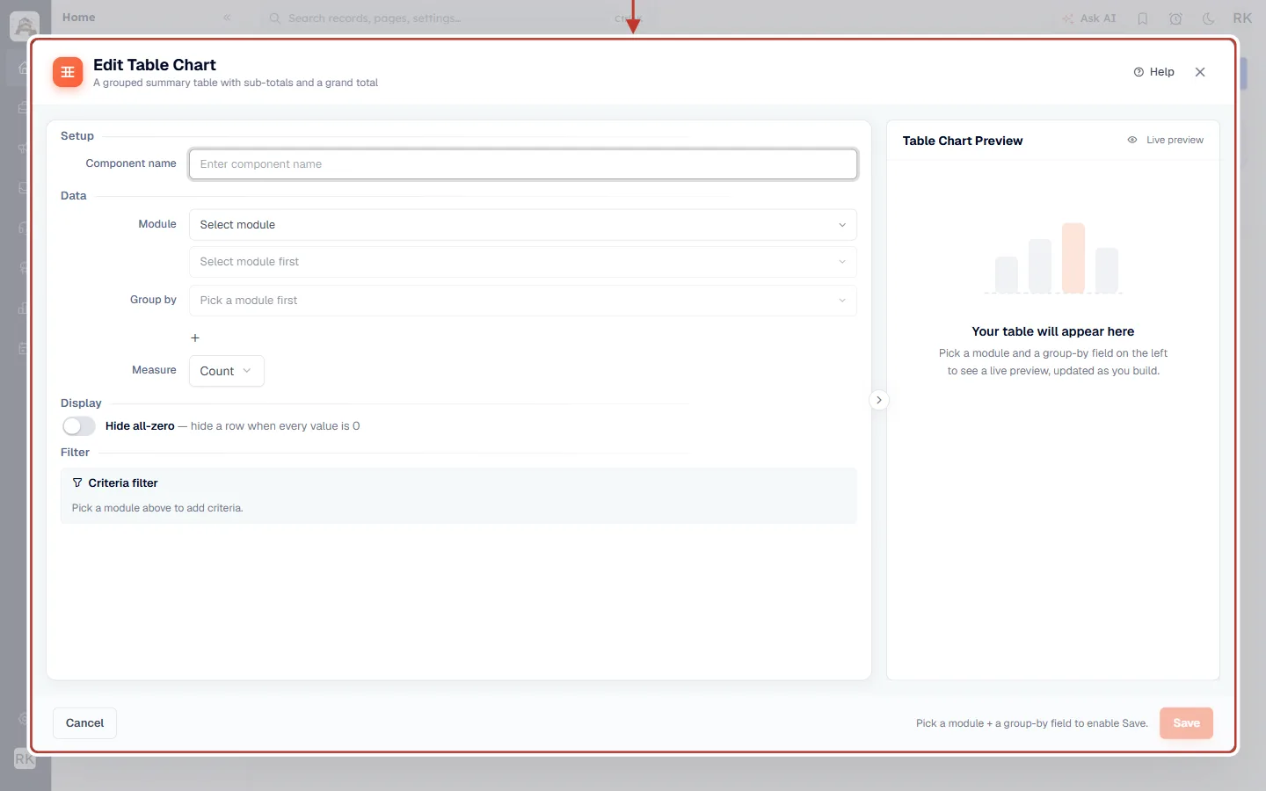Collapse the preview panel using the chevron

879,400
